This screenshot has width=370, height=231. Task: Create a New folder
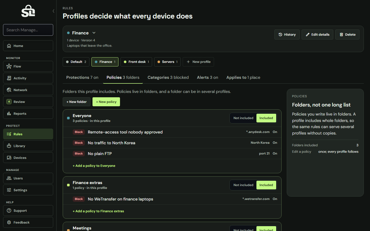tap(77, 102)
